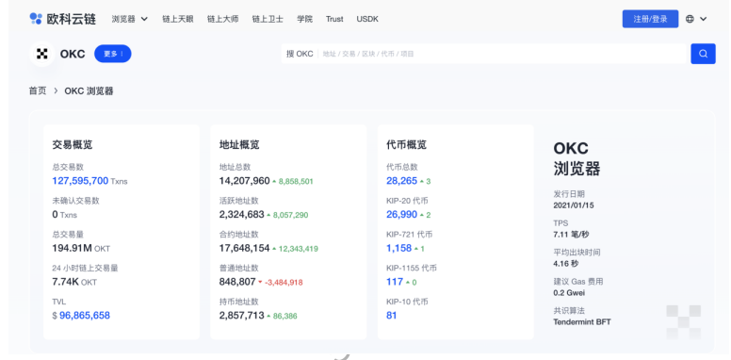731x360 pixels.
Task: Click the green 12,343,419 change value
Action: point(299,249)
